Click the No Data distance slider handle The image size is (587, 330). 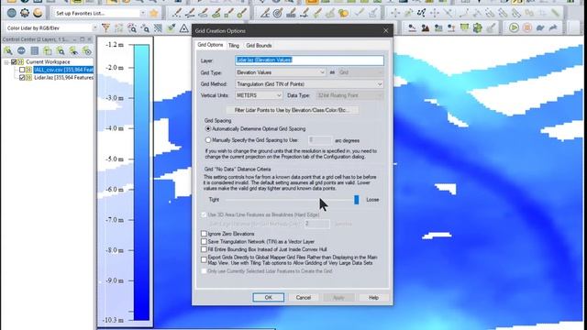(357, 200)
